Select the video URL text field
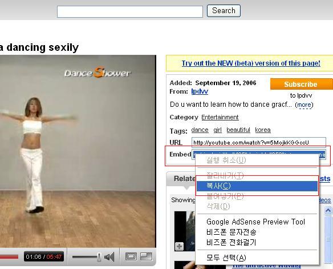 tap(259, 142)
